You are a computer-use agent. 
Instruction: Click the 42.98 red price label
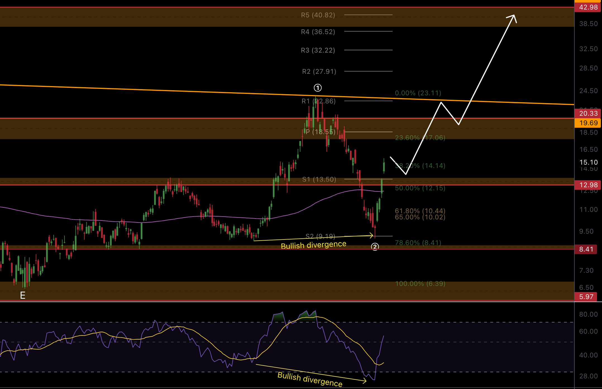588,7
